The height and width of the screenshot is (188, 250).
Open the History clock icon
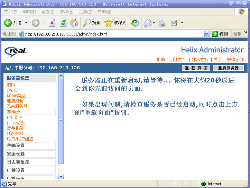[135, 23]
